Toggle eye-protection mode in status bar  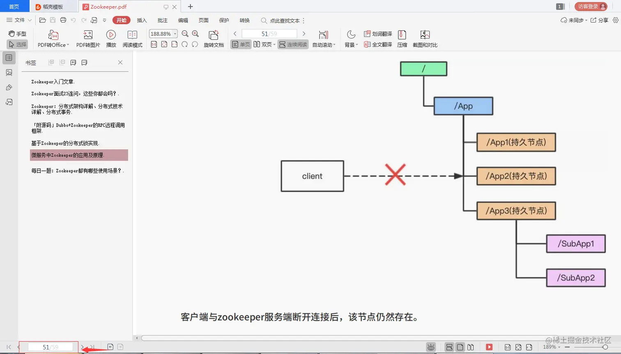pyautogui.click(x=430, y=347)
